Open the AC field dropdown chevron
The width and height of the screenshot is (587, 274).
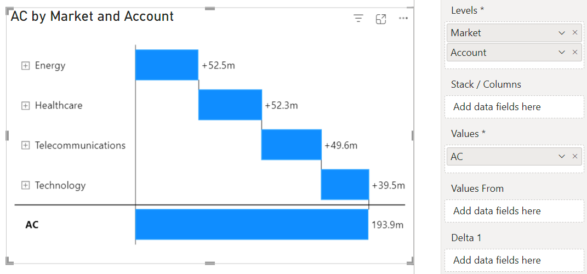(562, 157)
